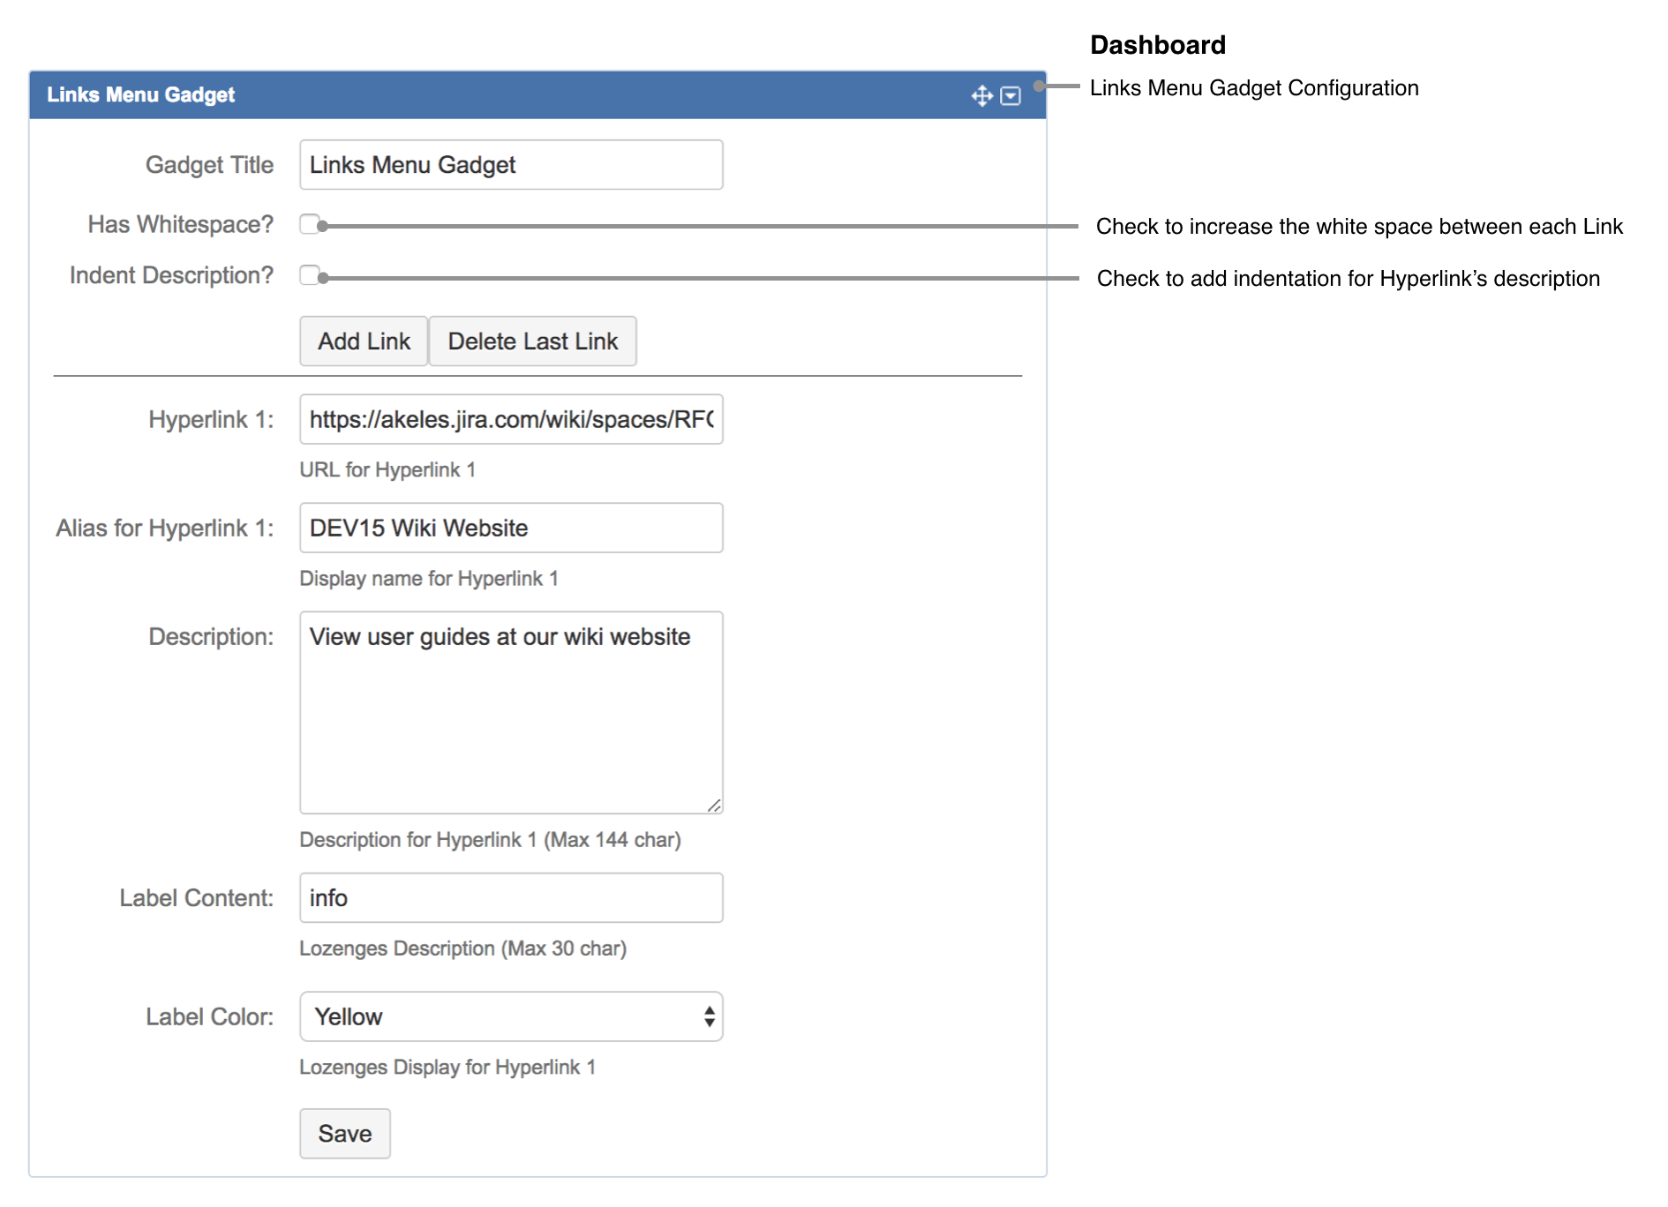
Task: Click the Label Content info field
Action: tap(510, 897)
